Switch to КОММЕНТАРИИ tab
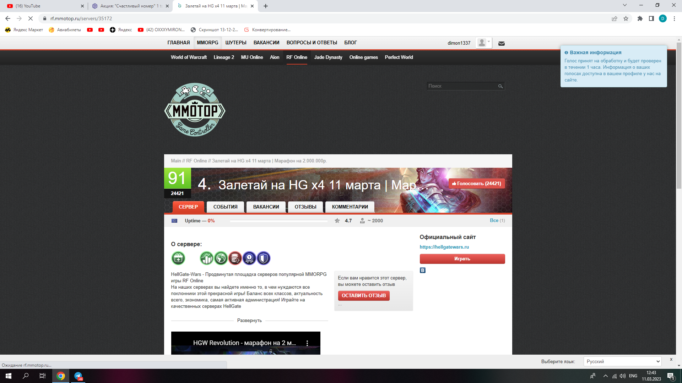This screenshot has width=682, height=383. 350,207
